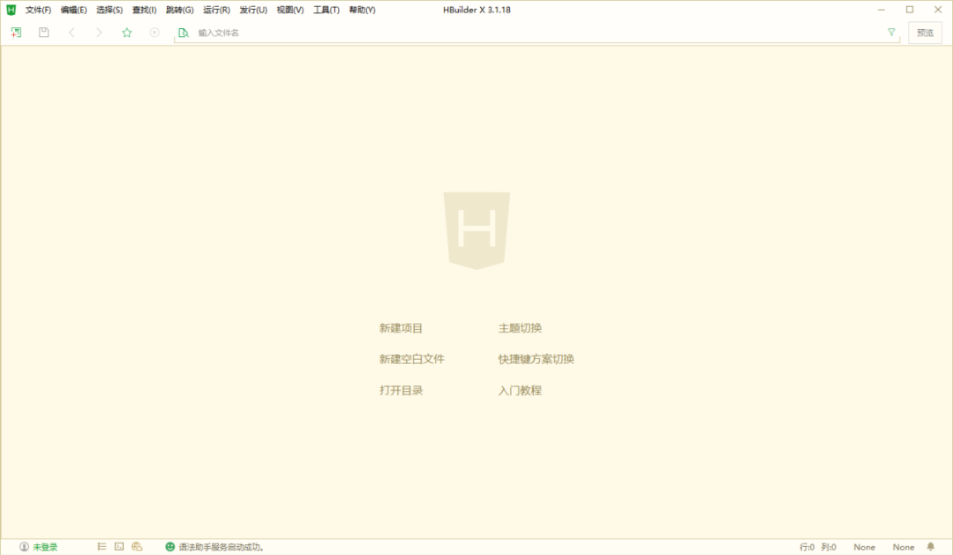Maximize the HBuilder X window
This screenshot has width=953, height=555.
910,10
